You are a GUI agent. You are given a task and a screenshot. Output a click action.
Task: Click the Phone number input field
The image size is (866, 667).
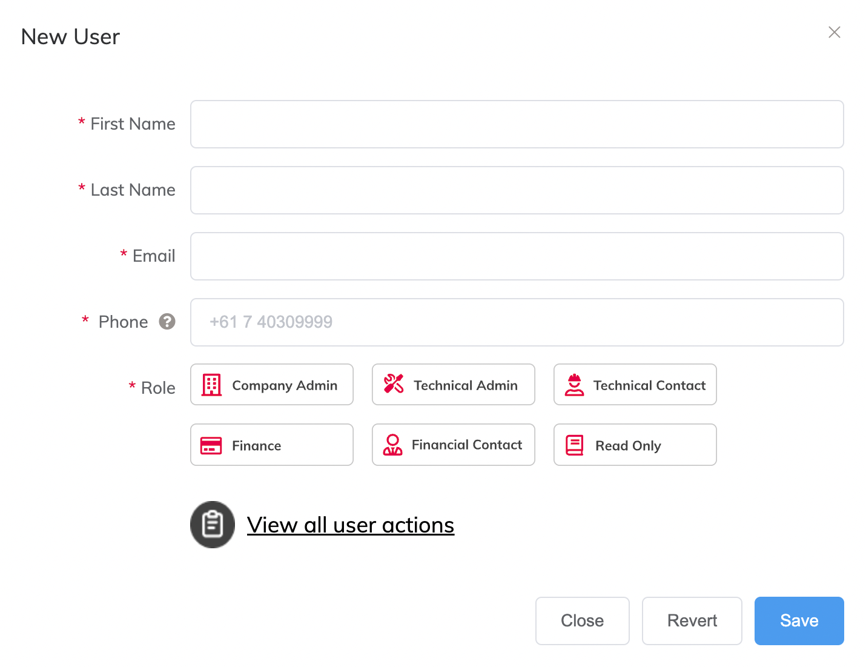[x=517, y=322]
